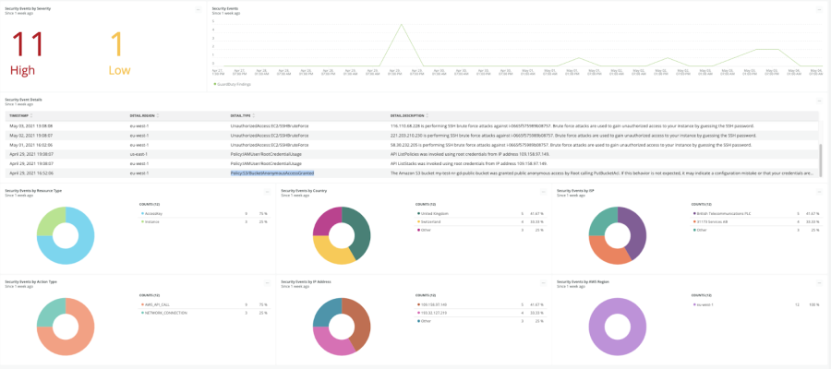
Task: Click the ListStacks root credentials description
Action: [x=469, y=163]
